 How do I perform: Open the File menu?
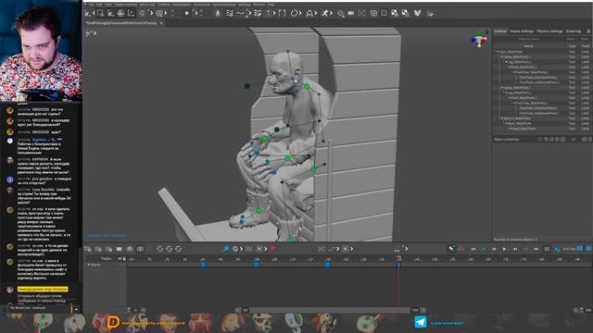91,5
